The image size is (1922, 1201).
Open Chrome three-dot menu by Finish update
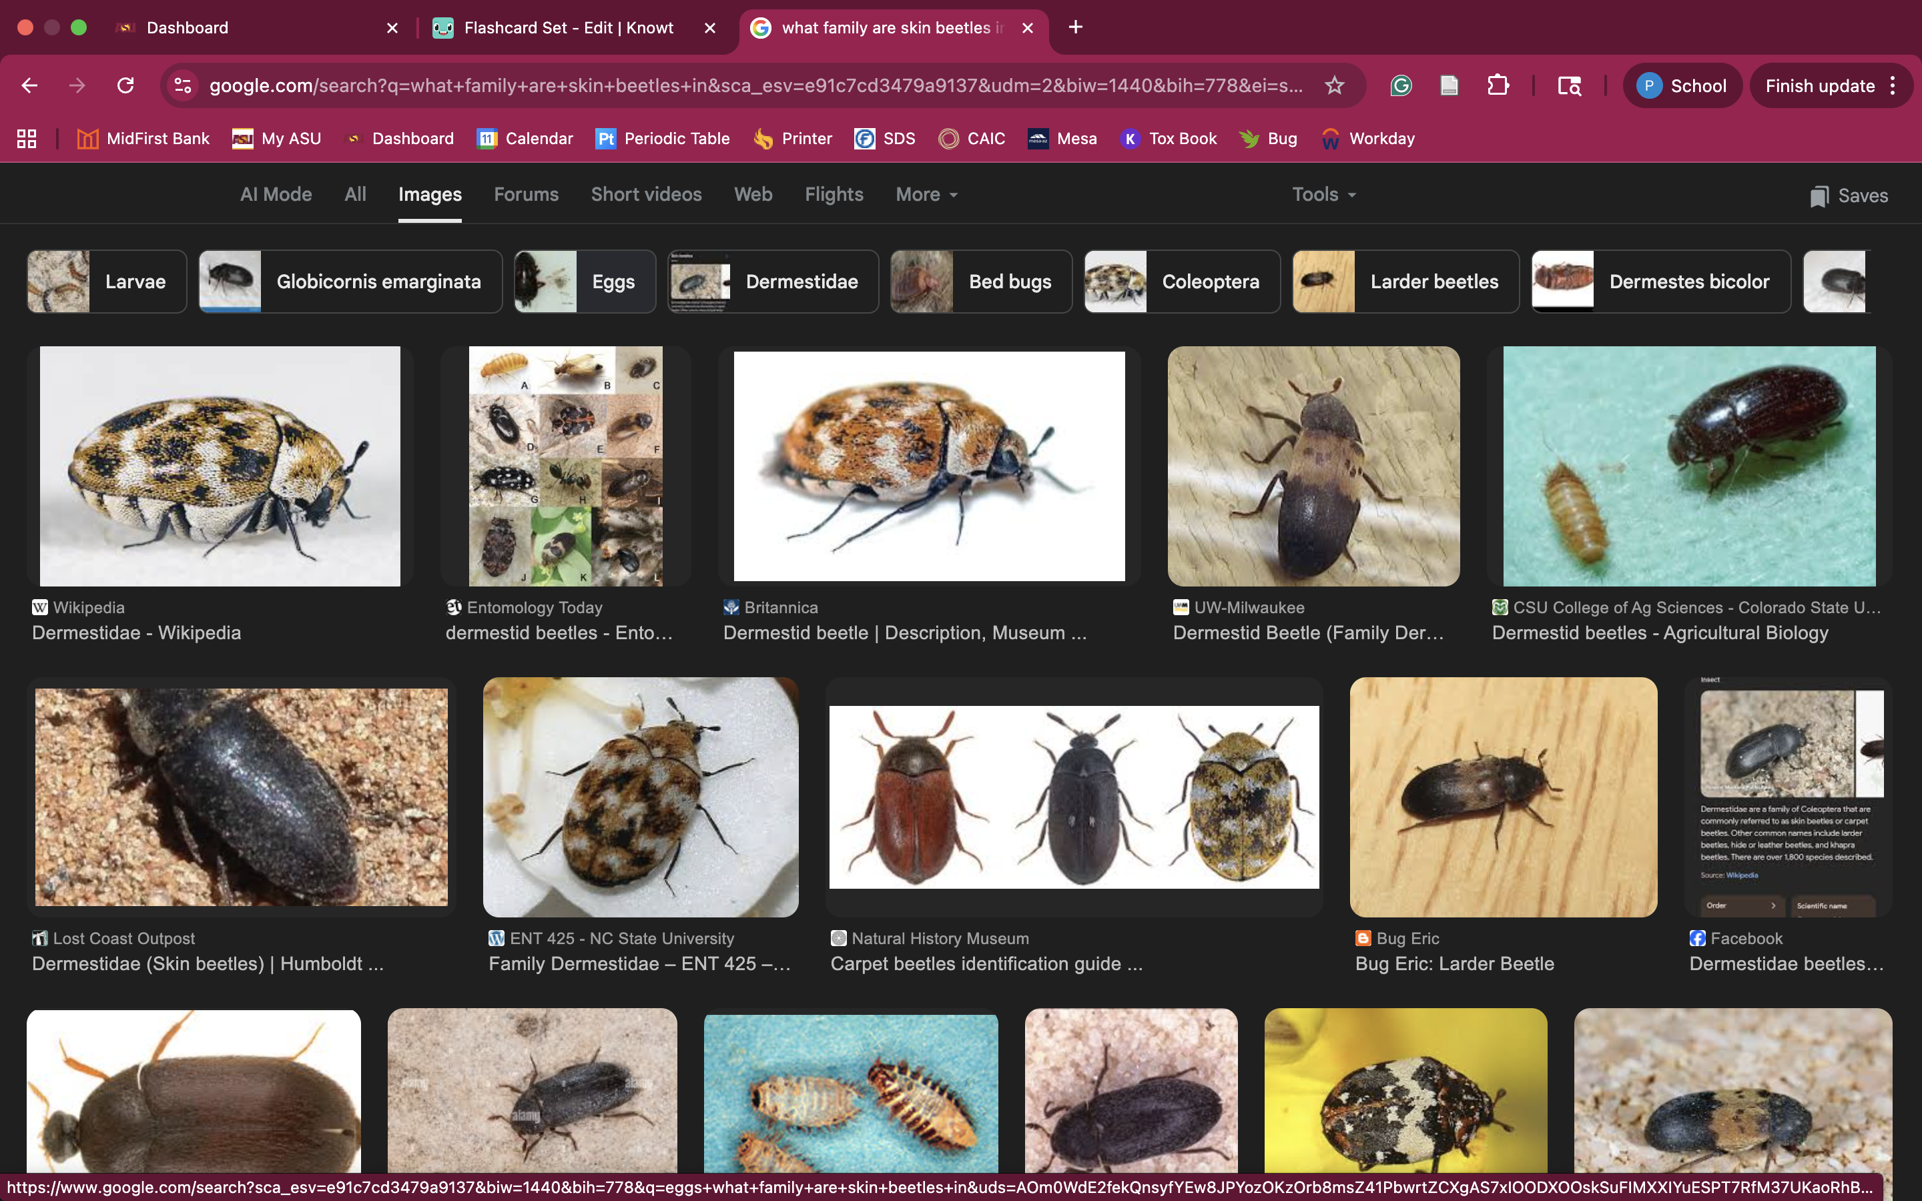[x=1893, y=86]
